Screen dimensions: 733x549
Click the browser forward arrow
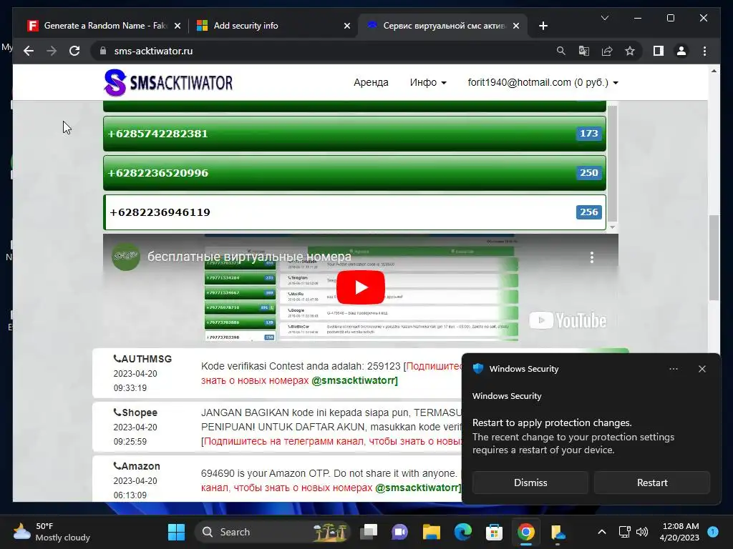(x=52, y=51)
